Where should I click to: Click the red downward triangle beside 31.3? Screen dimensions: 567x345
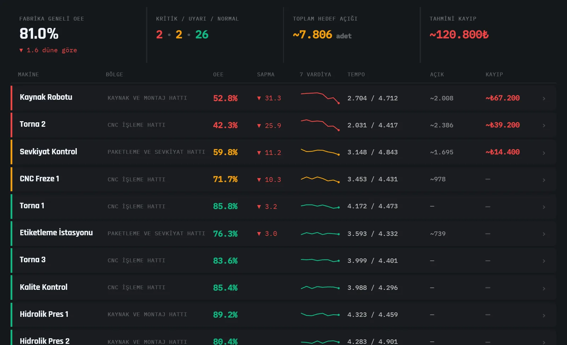pos(259,98)
